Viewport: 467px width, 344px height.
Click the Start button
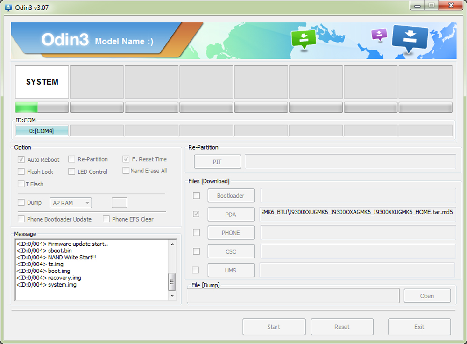274,327
